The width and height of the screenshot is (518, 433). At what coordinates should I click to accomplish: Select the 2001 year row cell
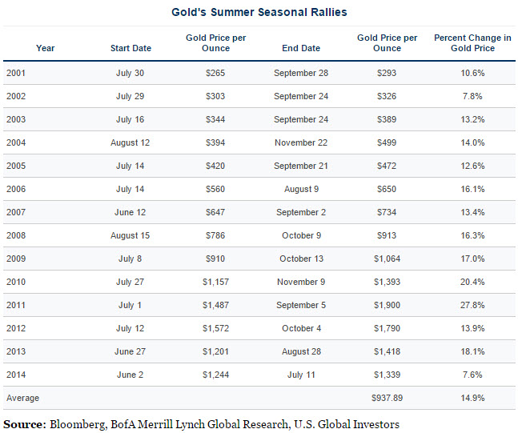16,73
